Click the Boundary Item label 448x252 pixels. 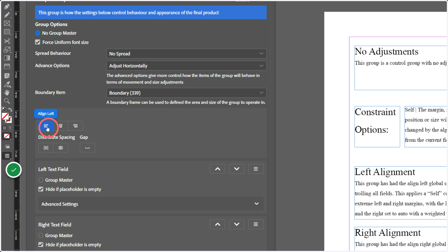click(50, 93)
